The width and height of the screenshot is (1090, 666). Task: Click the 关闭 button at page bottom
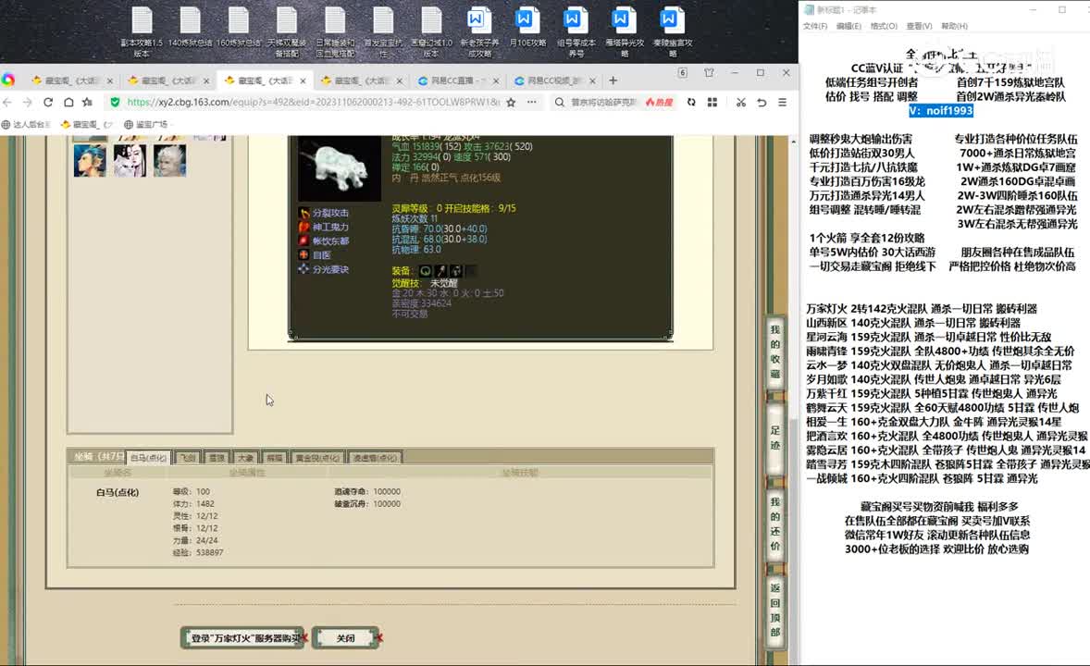(x=345, y=638)
